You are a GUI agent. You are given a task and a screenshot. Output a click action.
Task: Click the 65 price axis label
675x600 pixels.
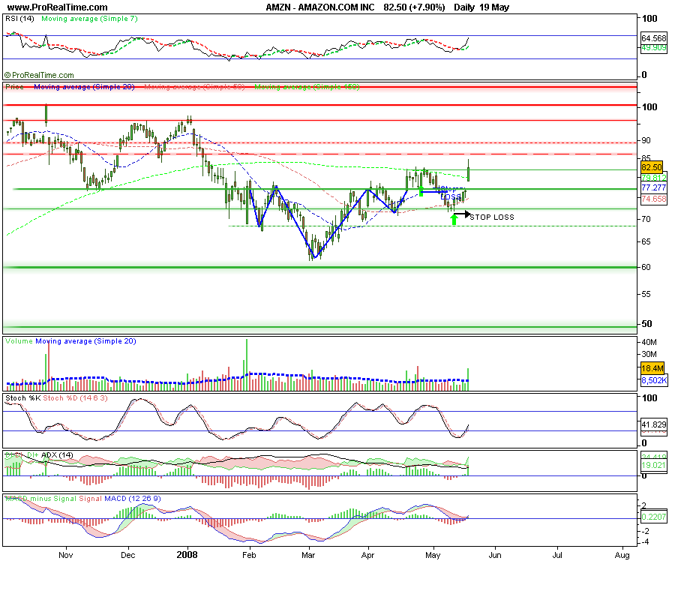point(646,242)
